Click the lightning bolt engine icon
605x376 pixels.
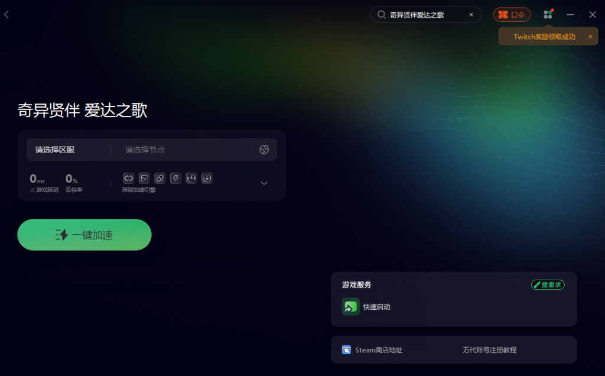click(x=175, y=178)
